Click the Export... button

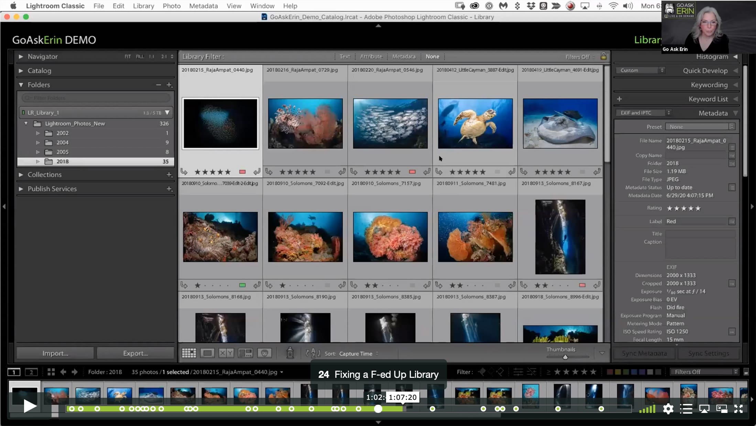(x=135, y=353)
